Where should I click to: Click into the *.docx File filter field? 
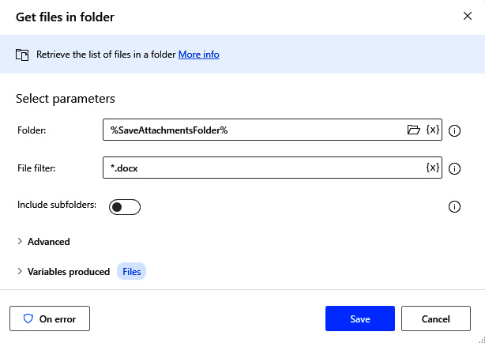(263, 168)
